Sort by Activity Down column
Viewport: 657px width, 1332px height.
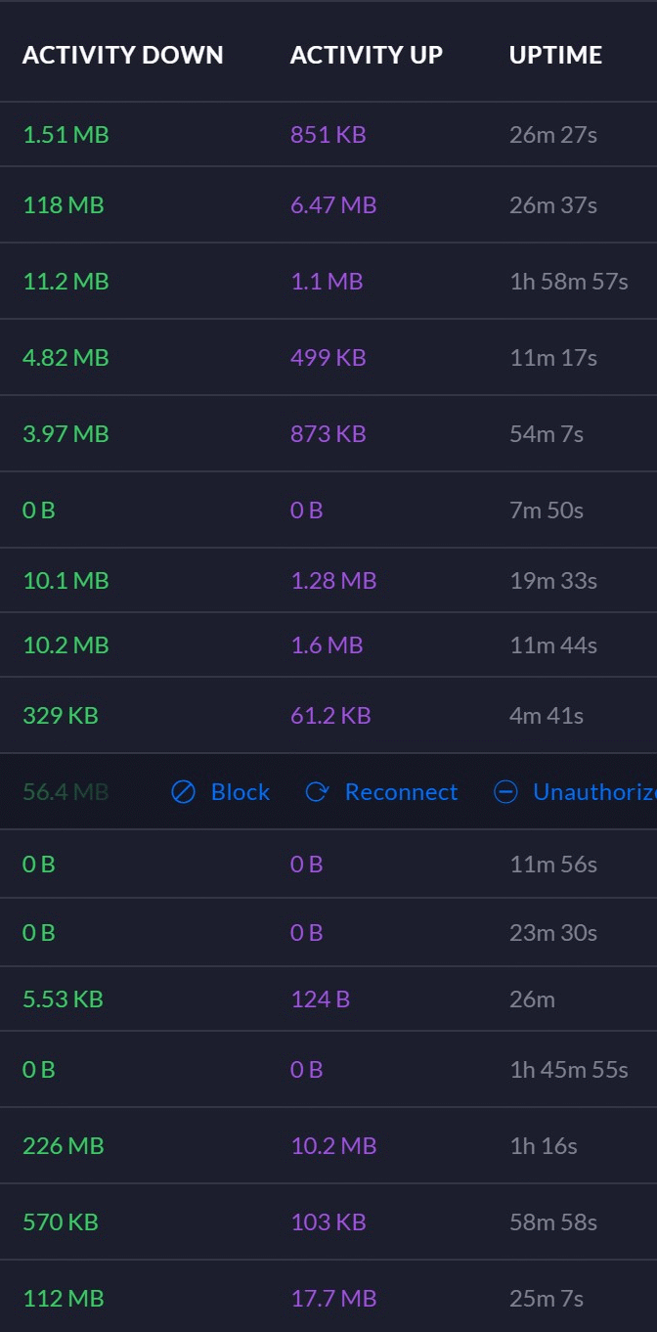(x=123, y=56)
